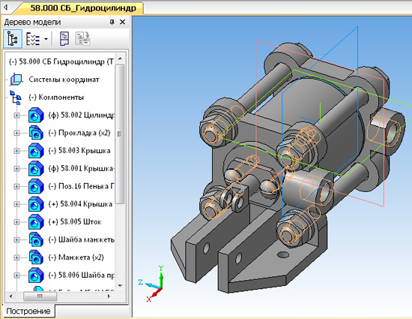Close the Дерево модели panel
This screenshot has height=319, width=412.
point(122,22)
